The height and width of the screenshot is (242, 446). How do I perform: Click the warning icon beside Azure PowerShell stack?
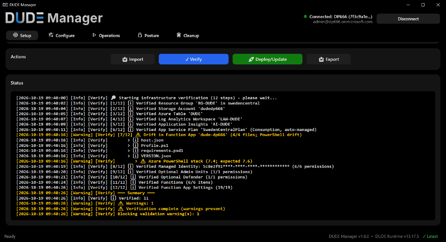143,161
